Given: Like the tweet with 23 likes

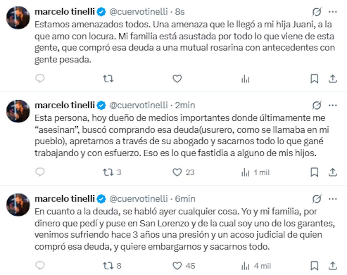Looking at the screenshot, I should pyautogui.click(x=177, y=172).
